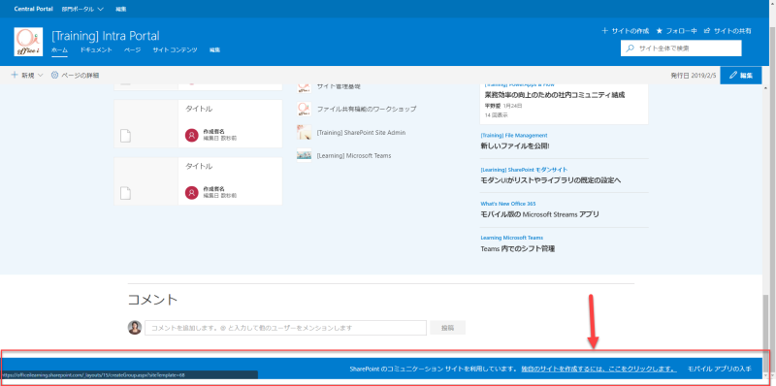Click the [Learning] Microsoft Teams site icon
The width and height of the screenshot is (776, 386).
click(x=304, y=155)
